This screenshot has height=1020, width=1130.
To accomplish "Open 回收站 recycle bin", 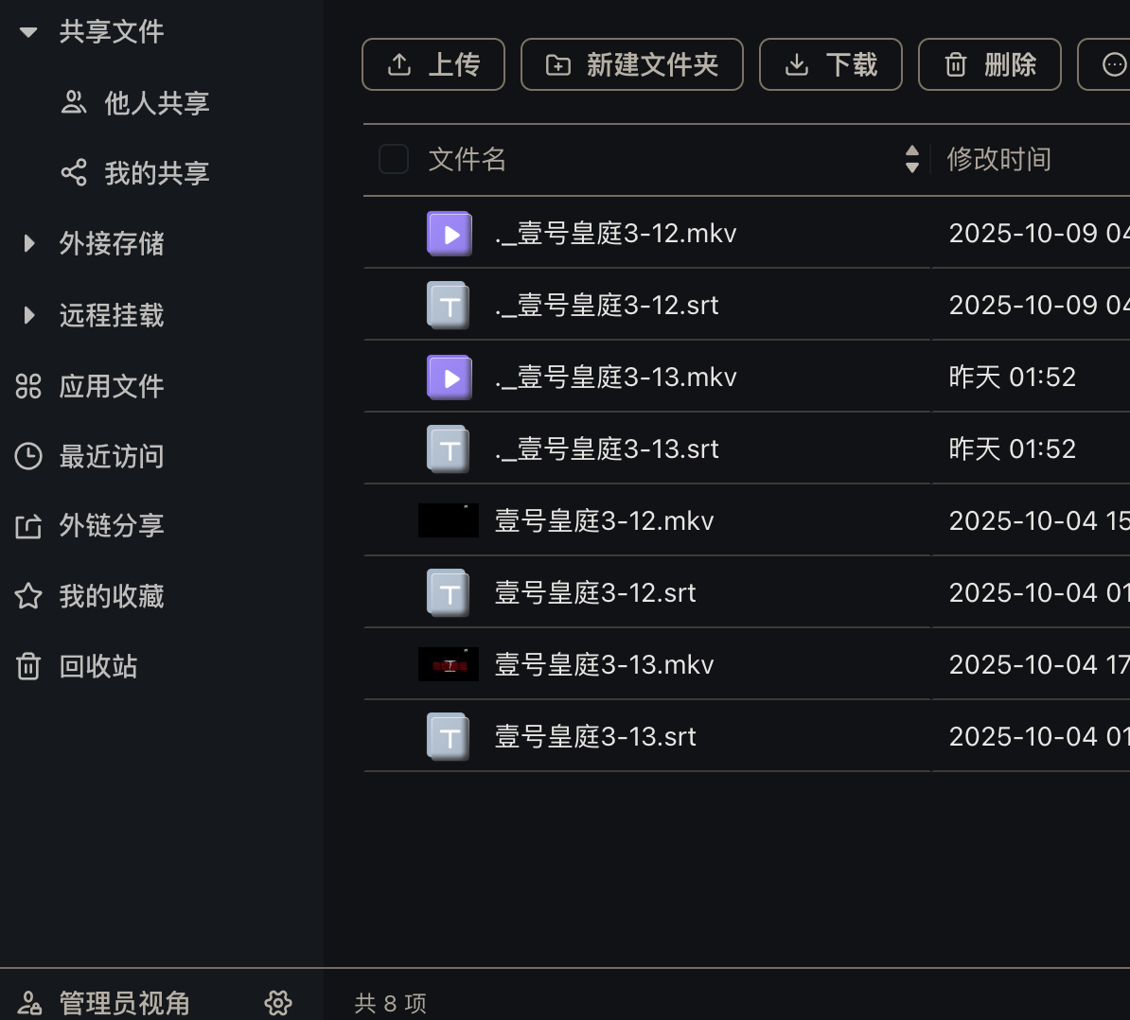I will click(x=98, y=666).
